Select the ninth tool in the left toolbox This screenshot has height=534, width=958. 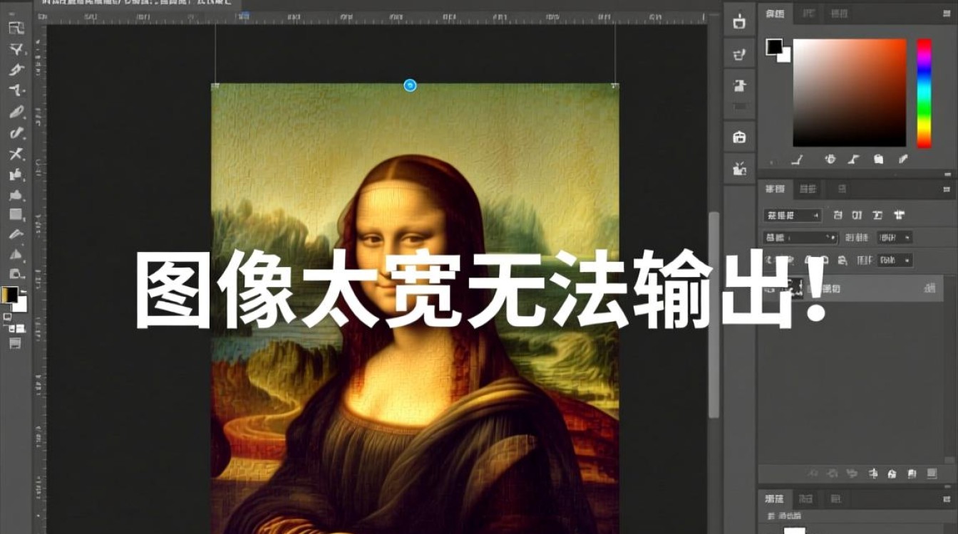(16, 194)
